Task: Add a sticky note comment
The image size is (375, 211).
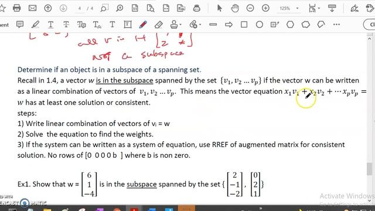Action: [20, 25]
